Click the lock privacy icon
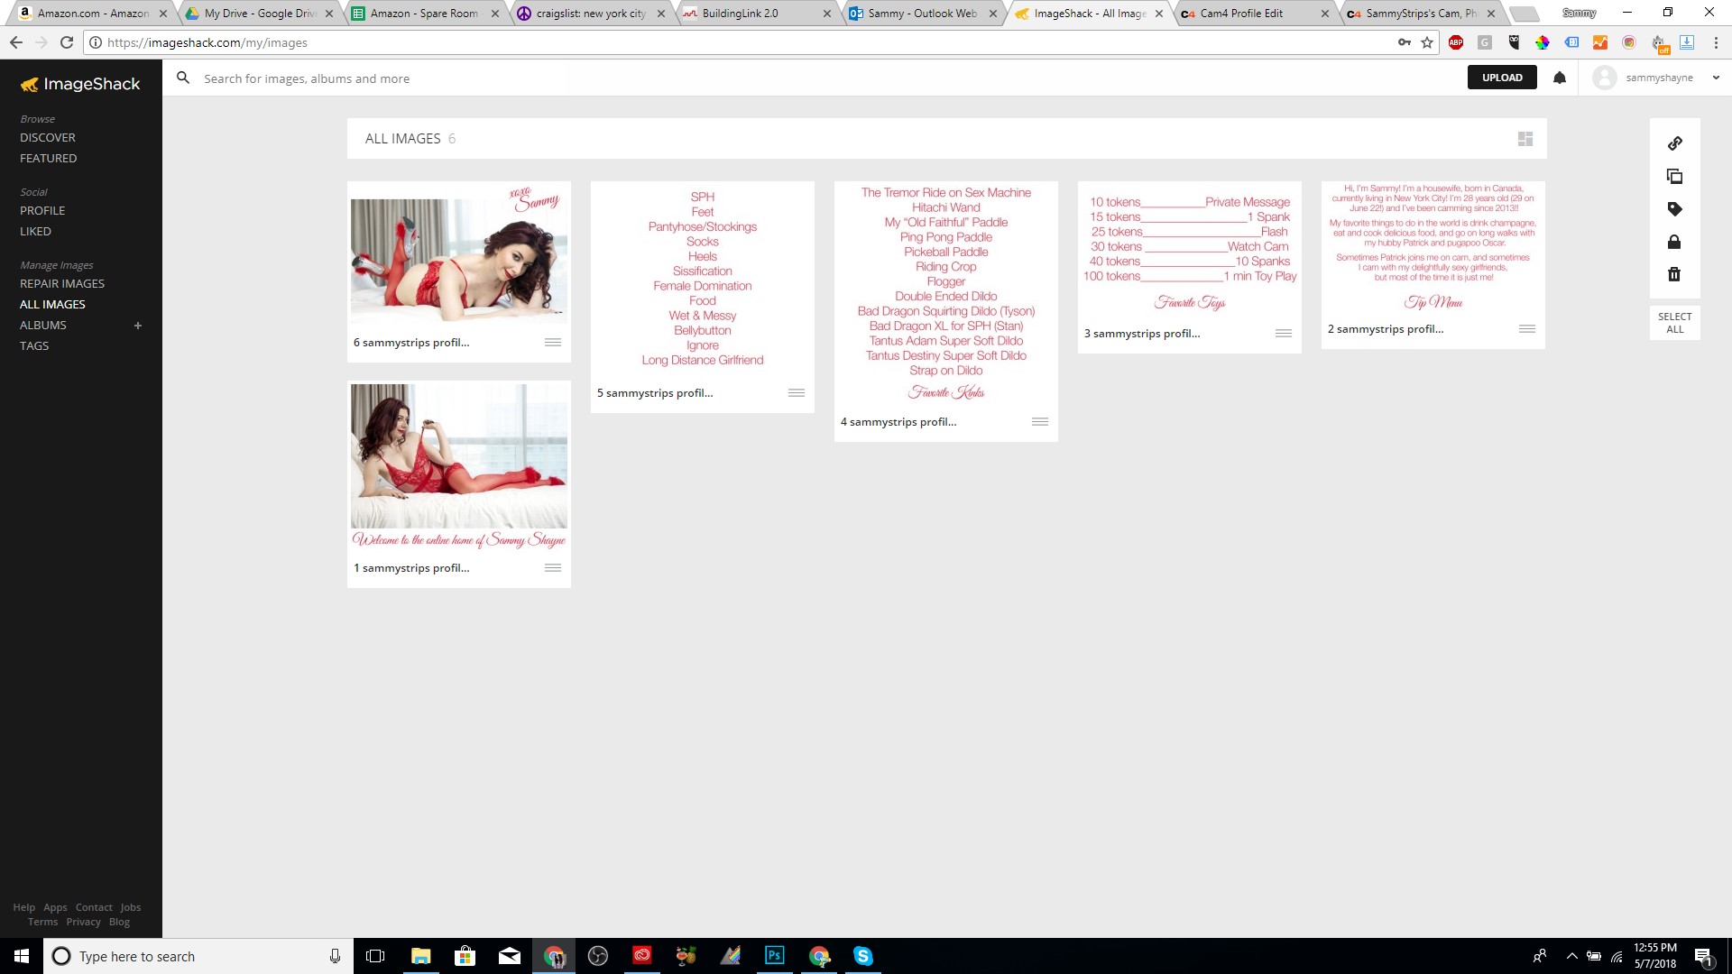The image size is (1732, 974). [x=1675, y=242]
